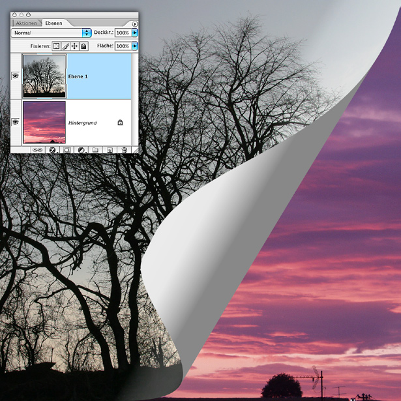
Task: Select the Ebene 1 layer thumbnail
Action: (x=44, y=76)
